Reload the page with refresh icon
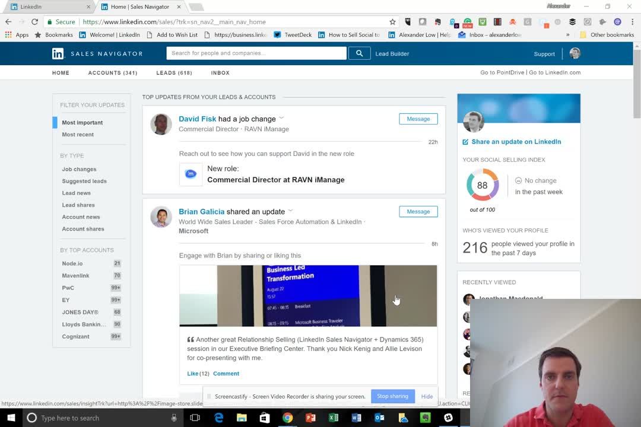 click(x=35, y=22)
